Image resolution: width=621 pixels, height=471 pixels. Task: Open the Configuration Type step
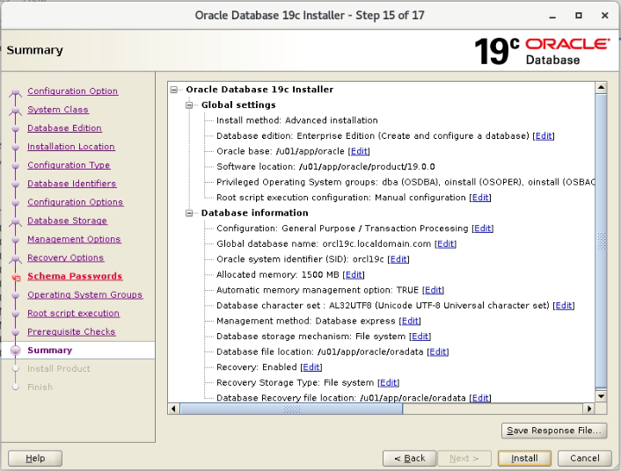pyautogui.click(x=69, y=165)
